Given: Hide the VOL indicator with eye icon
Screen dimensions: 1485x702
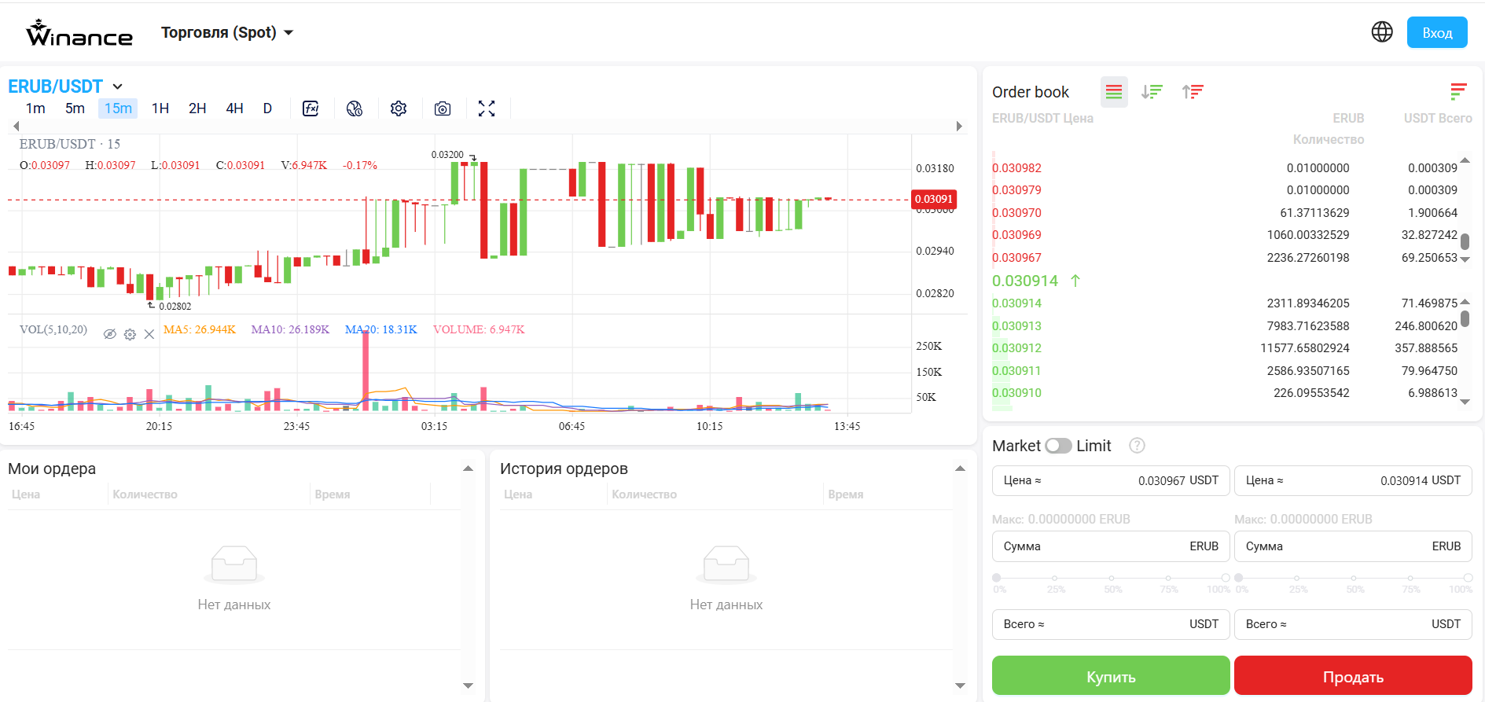Looking at the screenshot, I should tap(110, 334).
